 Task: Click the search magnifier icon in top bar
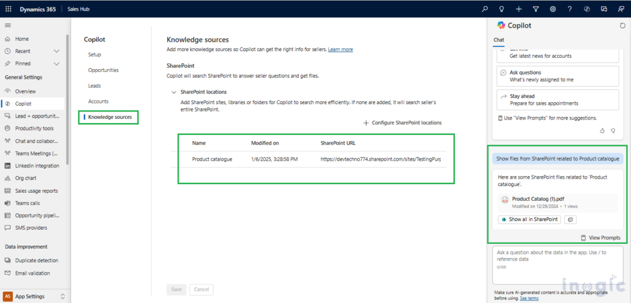click(x=485, y=9)
